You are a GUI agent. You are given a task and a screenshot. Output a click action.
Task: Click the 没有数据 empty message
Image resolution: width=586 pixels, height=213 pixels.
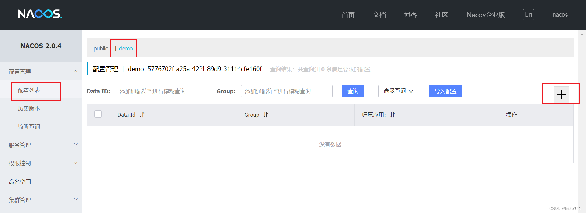[x=330, y=145]
